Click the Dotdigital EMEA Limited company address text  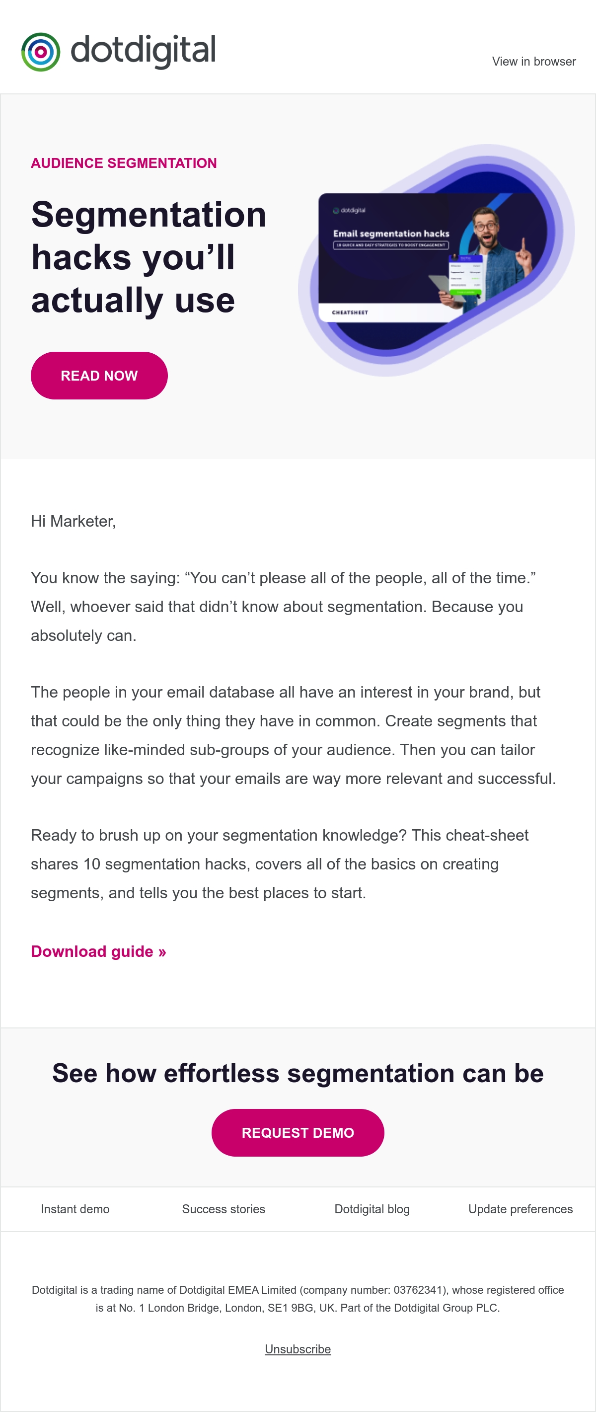(298, 1299)
